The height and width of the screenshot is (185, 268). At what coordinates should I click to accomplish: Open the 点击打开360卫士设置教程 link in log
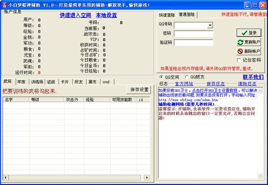coord(215,90)
